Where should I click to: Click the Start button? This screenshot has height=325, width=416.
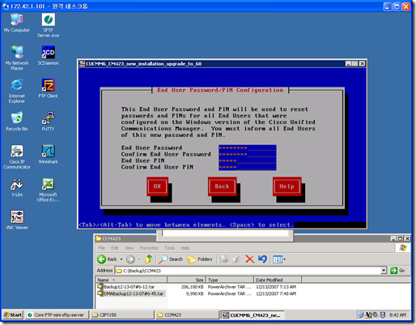click(x=13, y=314)
